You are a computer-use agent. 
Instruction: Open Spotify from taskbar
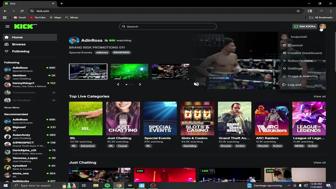tap(107, 186)
